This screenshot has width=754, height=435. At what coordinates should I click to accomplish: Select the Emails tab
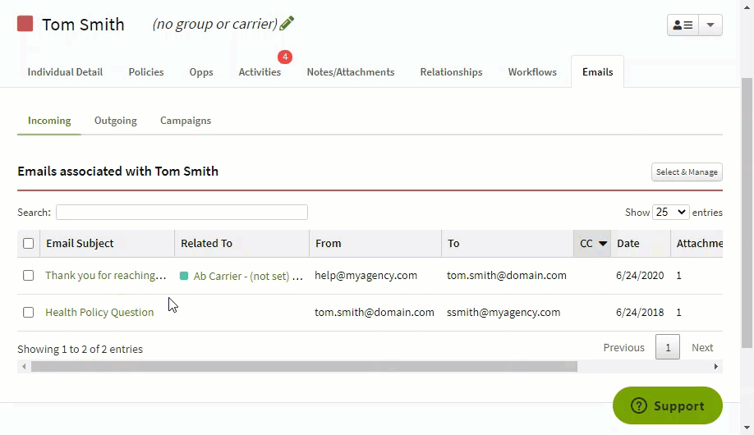click(598, 72)
